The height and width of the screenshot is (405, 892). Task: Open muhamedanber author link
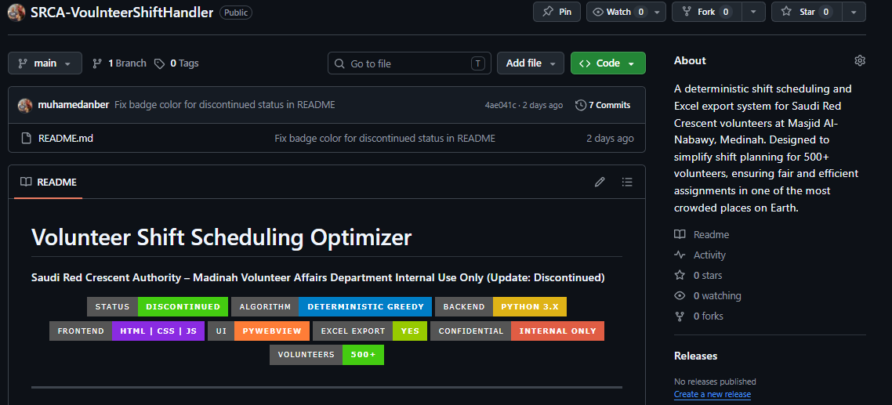73,105
